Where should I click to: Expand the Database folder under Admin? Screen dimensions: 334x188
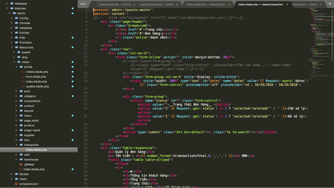pos(12,28)
